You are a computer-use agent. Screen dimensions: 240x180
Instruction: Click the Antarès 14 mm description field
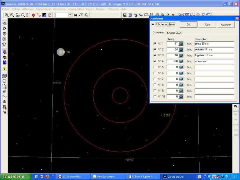click(x=214, y=50)
